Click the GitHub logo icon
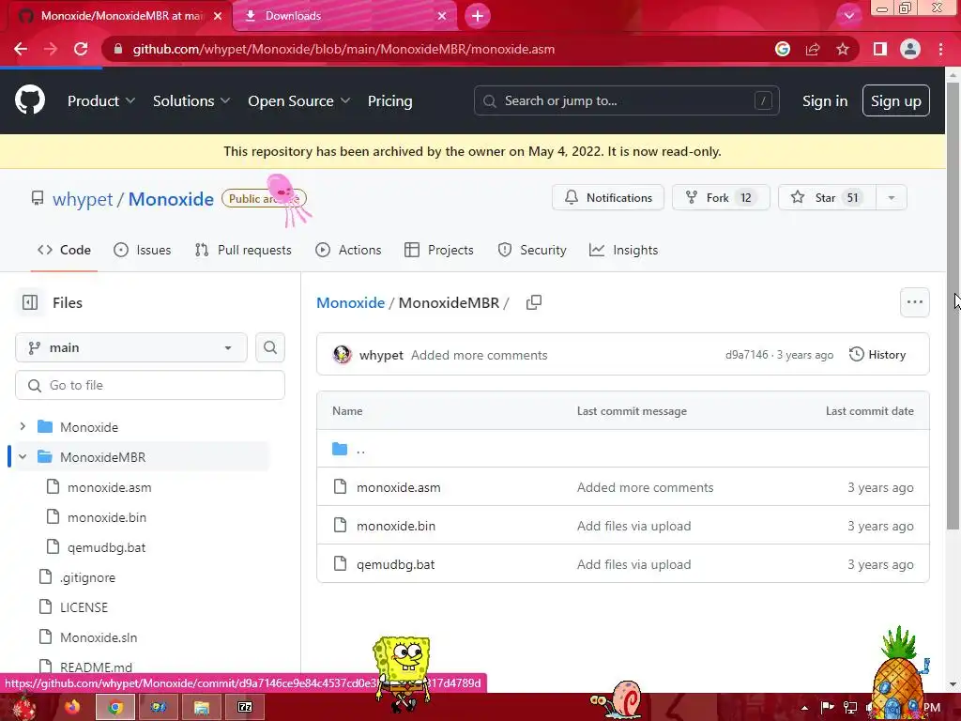This screenshot has height=721, width=961. [x=29, y=100]
